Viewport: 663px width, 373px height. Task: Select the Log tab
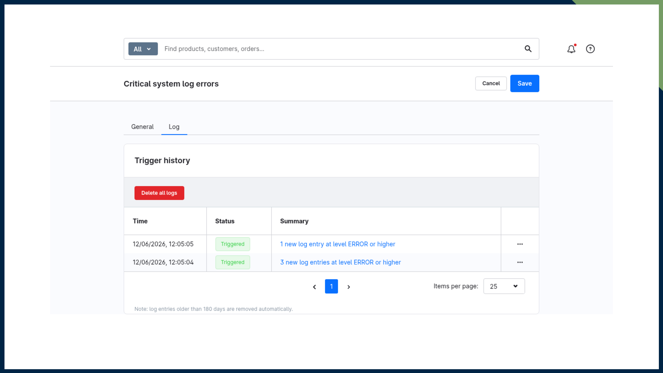(x=174, y=127)
